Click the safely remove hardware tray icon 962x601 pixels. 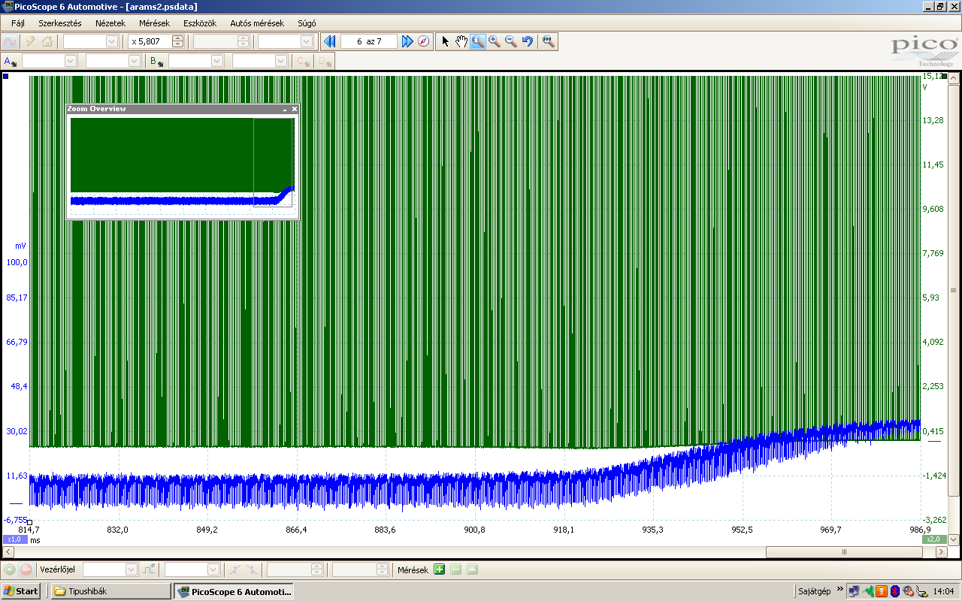[x=922, y=591]
